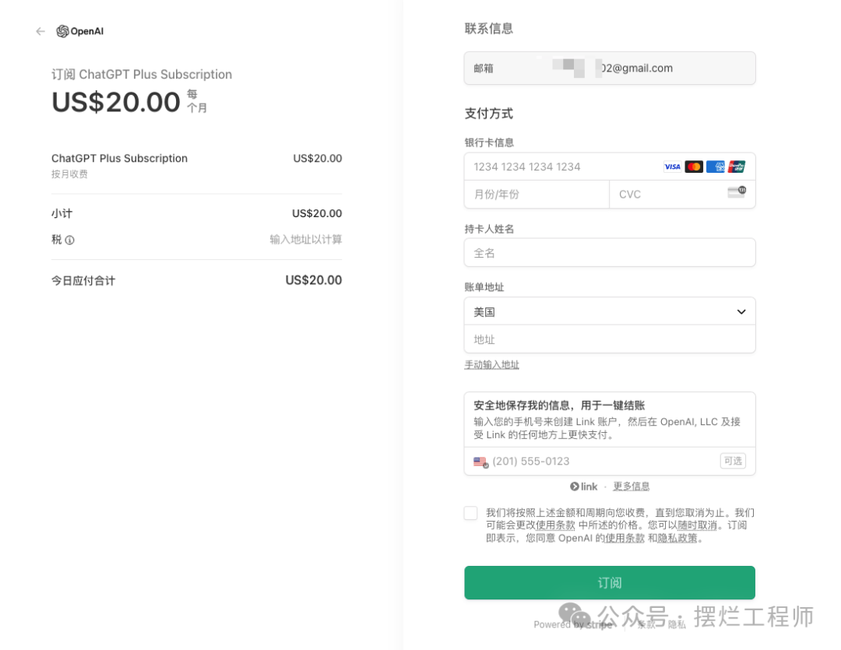The image size is (841, 650).
Task: Click the 月份/年份 expiry date field
Action: tap(536, 194)
